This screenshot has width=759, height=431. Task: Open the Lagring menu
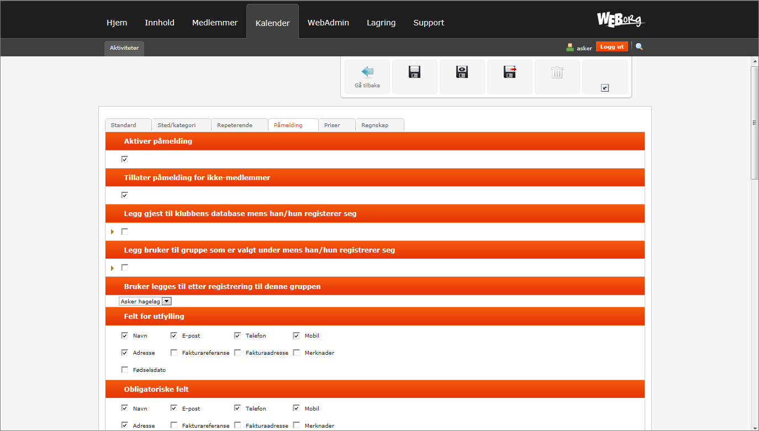point(381,23)
